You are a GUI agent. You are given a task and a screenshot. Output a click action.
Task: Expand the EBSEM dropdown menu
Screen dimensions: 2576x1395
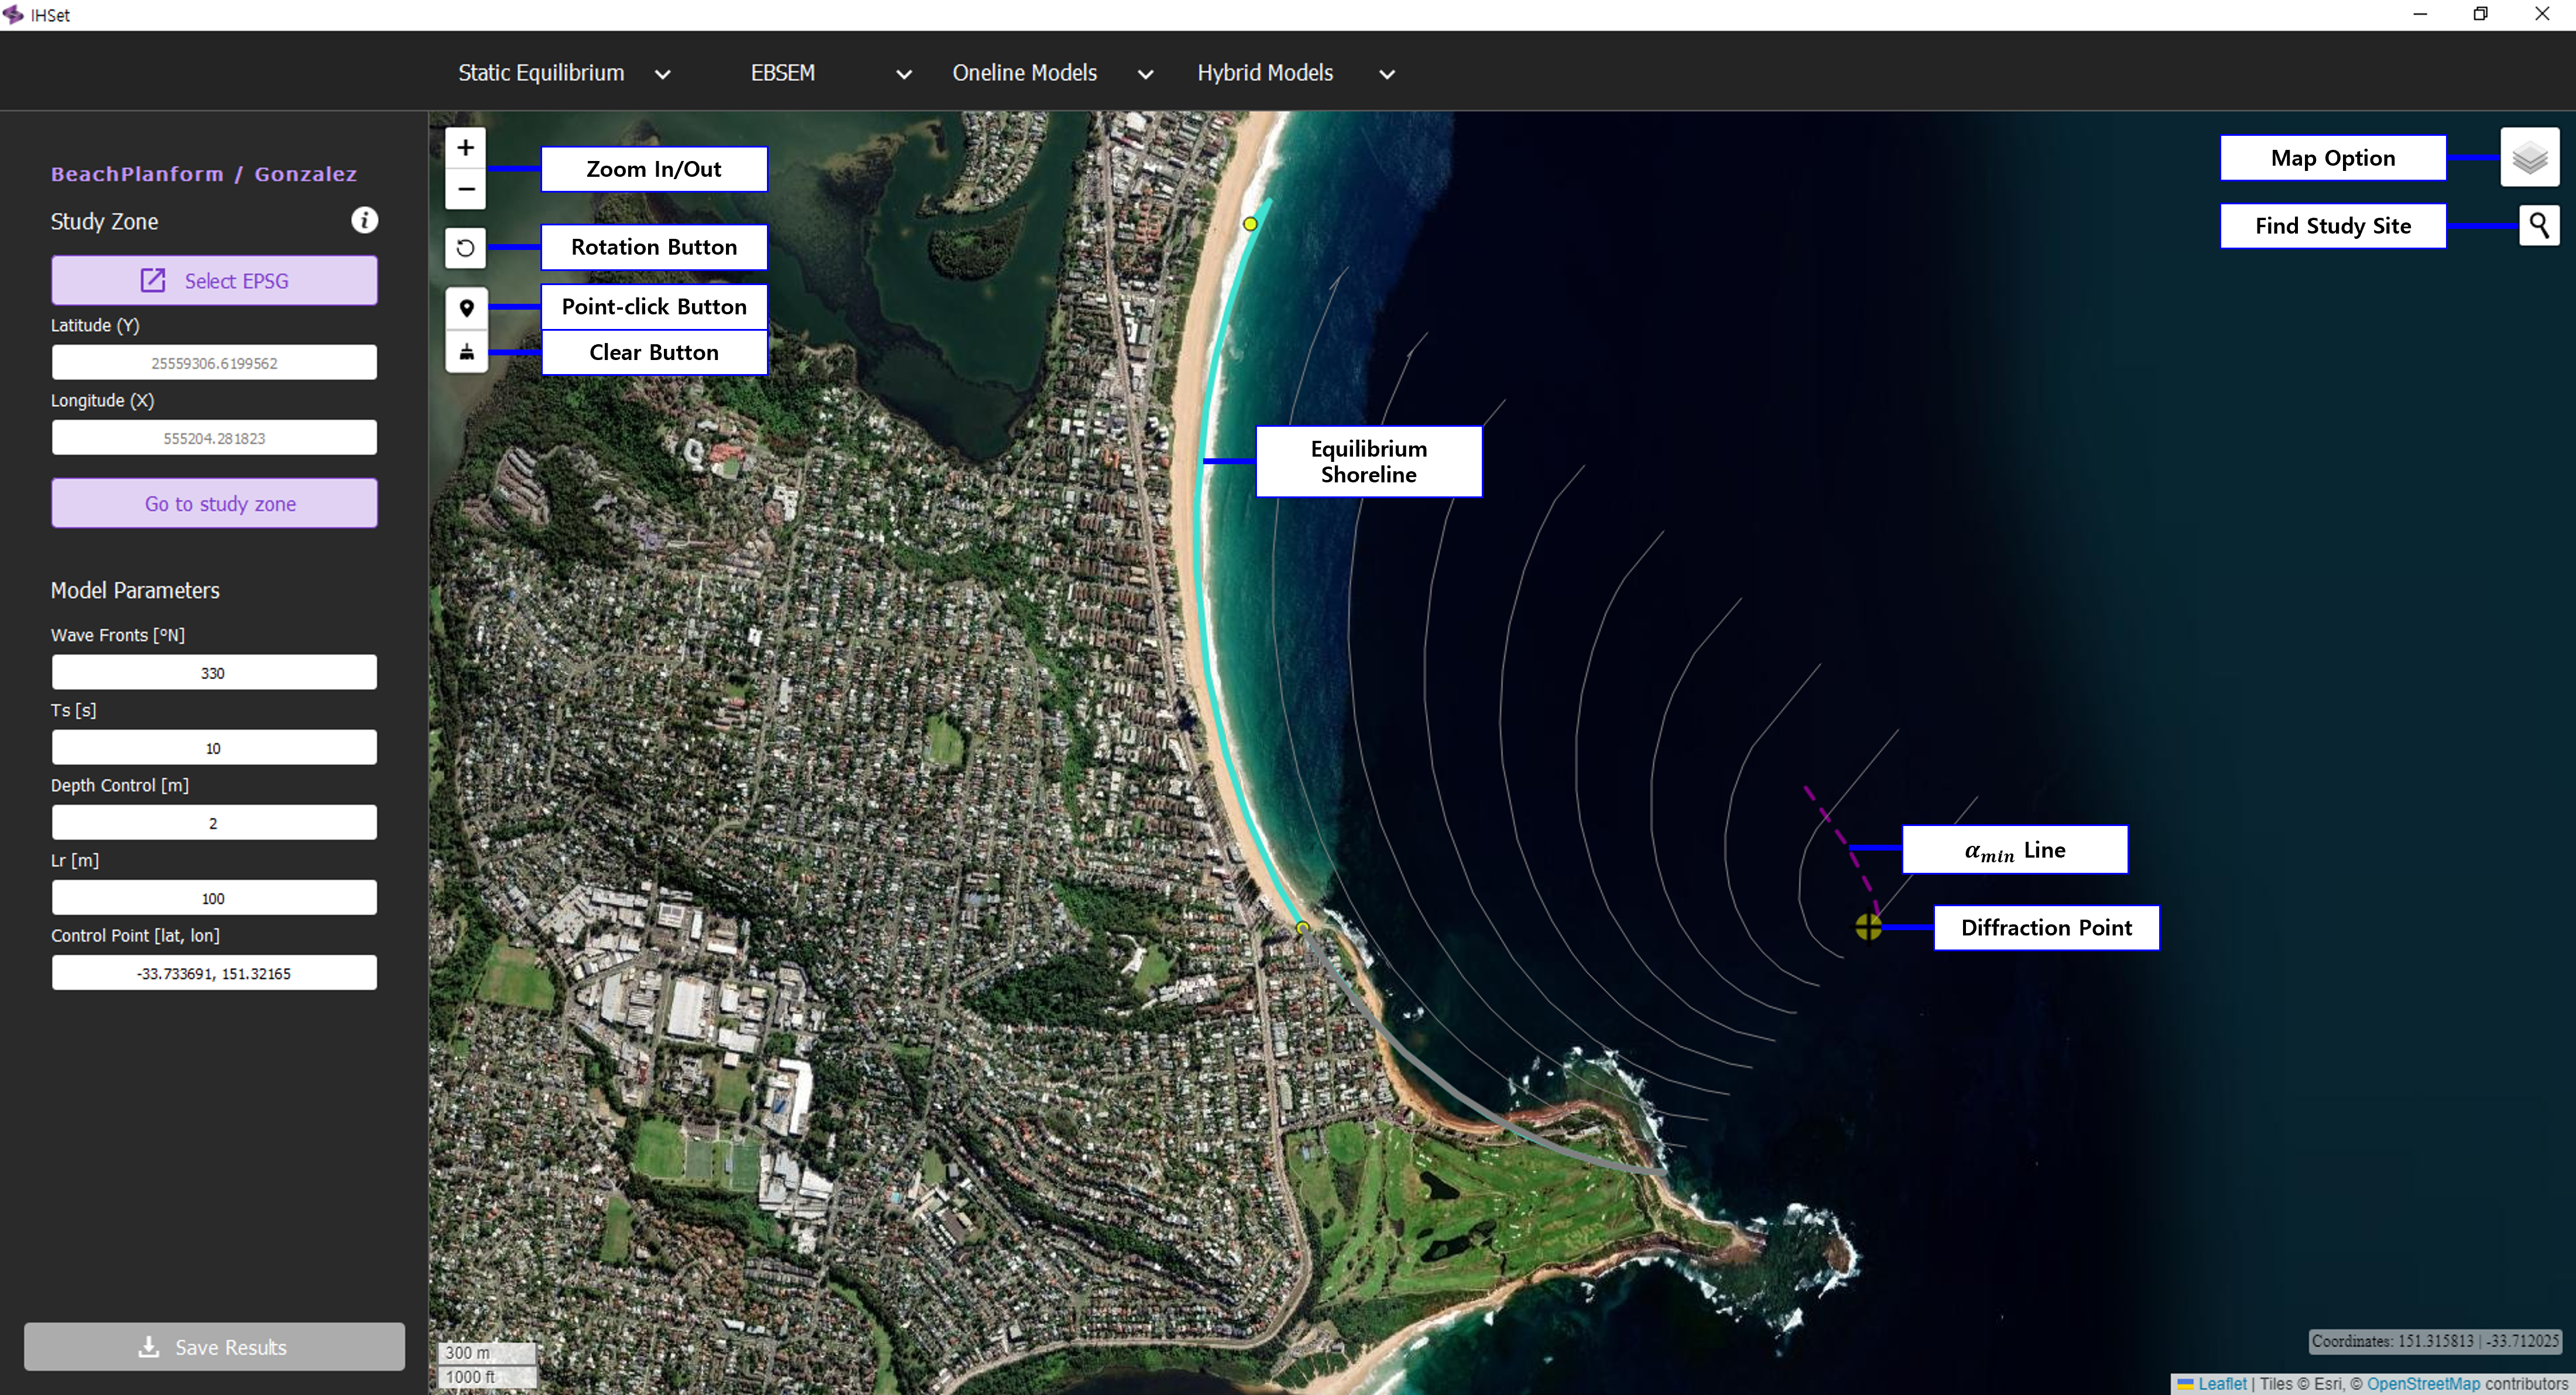[830, 73]
